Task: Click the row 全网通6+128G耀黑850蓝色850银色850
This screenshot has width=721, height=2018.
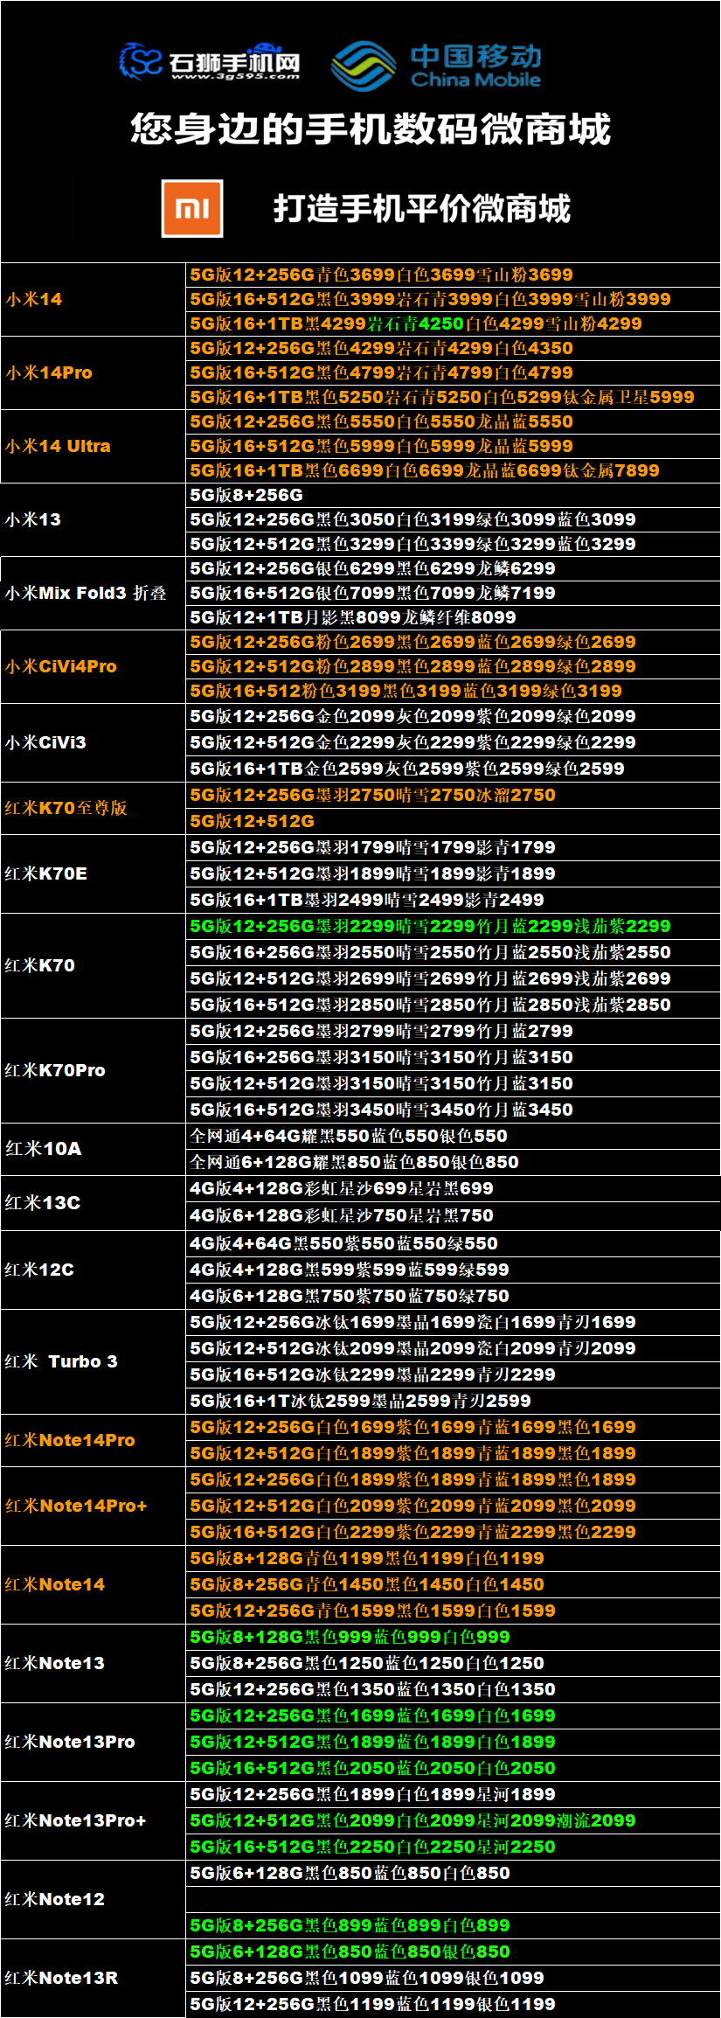Action: coord(453,1162)
